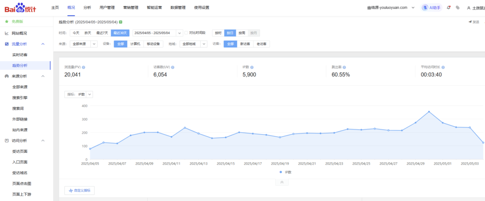Click info icon next to IP数
The width and height of the screenshot is (485, 201).
point(252,67)
